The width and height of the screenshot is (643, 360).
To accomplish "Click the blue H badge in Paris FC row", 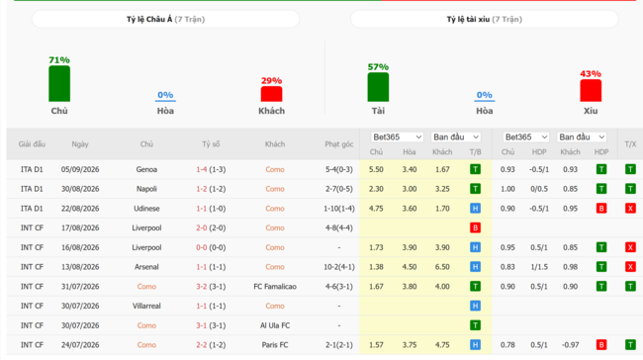I will click(x=475, y=345).
